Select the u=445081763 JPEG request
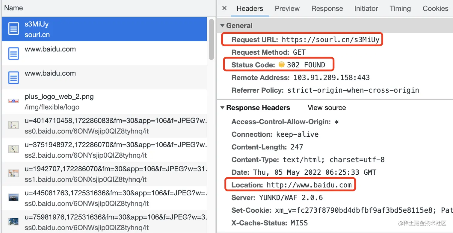 (x=104, y=198)
